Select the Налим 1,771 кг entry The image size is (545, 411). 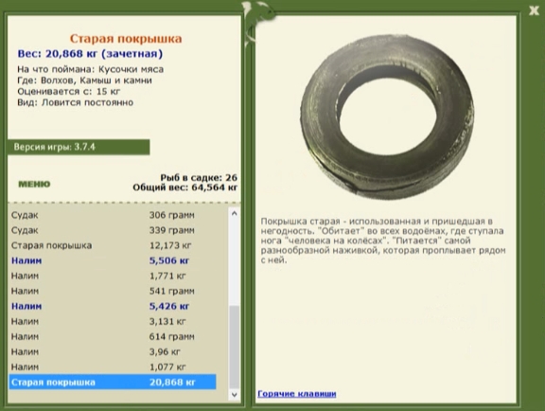pos(113,276)
